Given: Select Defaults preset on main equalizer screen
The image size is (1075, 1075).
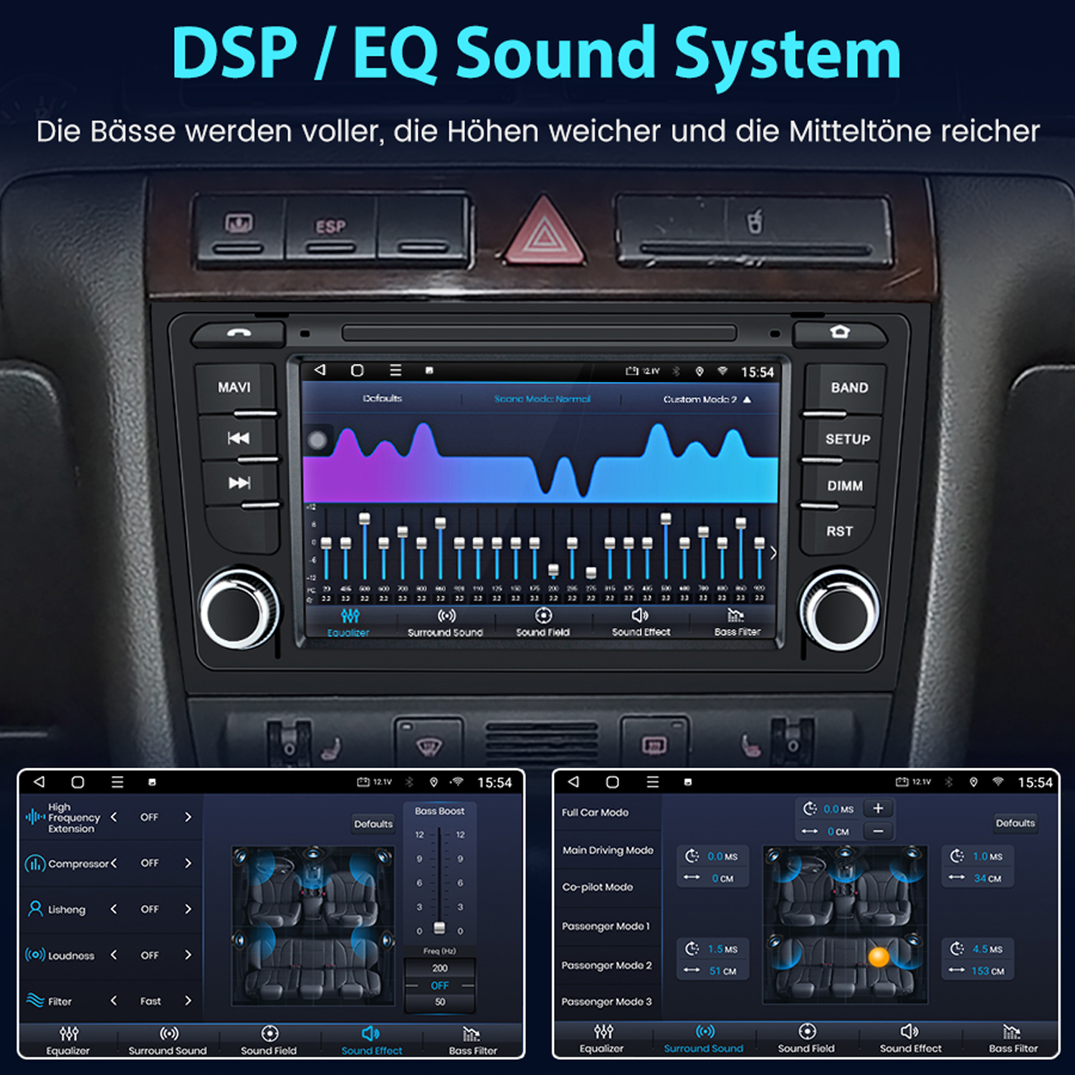Looking at the screenshot, I should [x=383, y=398].
